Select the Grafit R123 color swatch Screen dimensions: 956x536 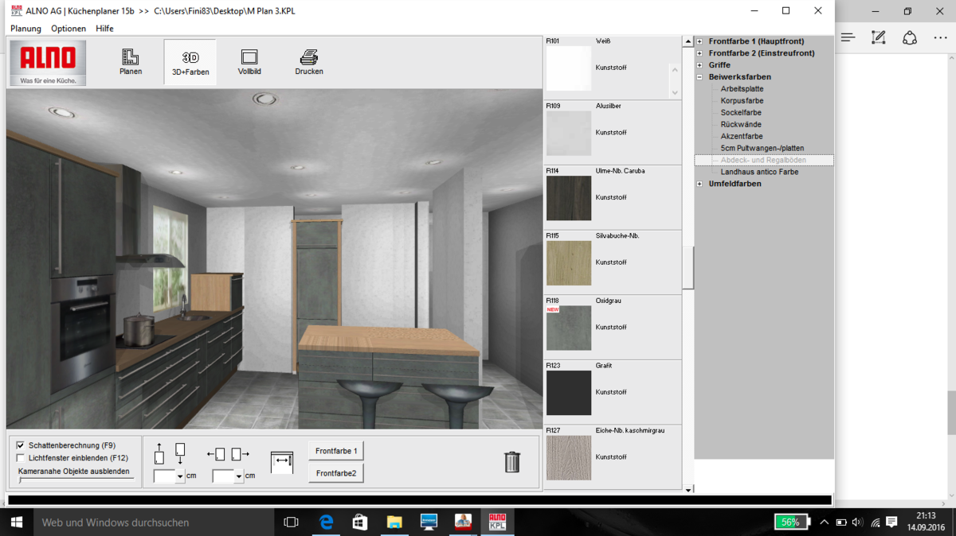click(x=569, y=392)
